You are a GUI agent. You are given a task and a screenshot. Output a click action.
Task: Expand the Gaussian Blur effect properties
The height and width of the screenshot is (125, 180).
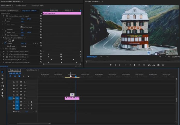pos(1,62)
